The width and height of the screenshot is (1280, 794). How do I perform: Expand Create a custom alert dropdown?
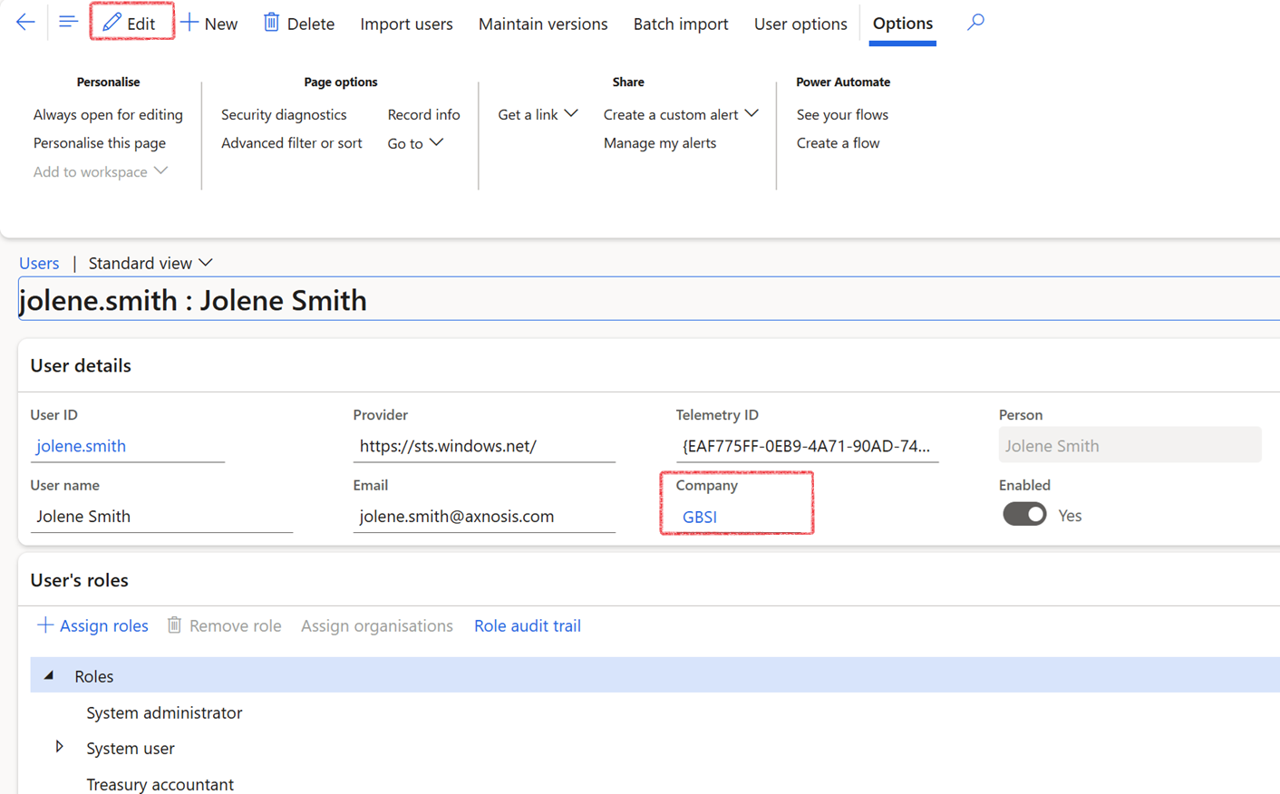(681, 114)
